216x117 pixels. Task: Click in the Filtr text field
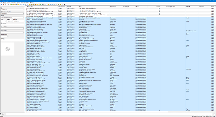pos(109,114)
